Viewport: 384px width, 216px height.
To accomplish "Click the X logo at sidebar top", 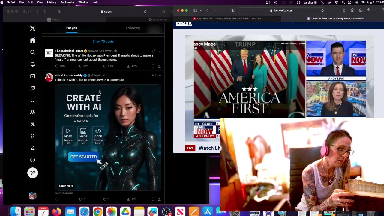I will tap(33, 28).
